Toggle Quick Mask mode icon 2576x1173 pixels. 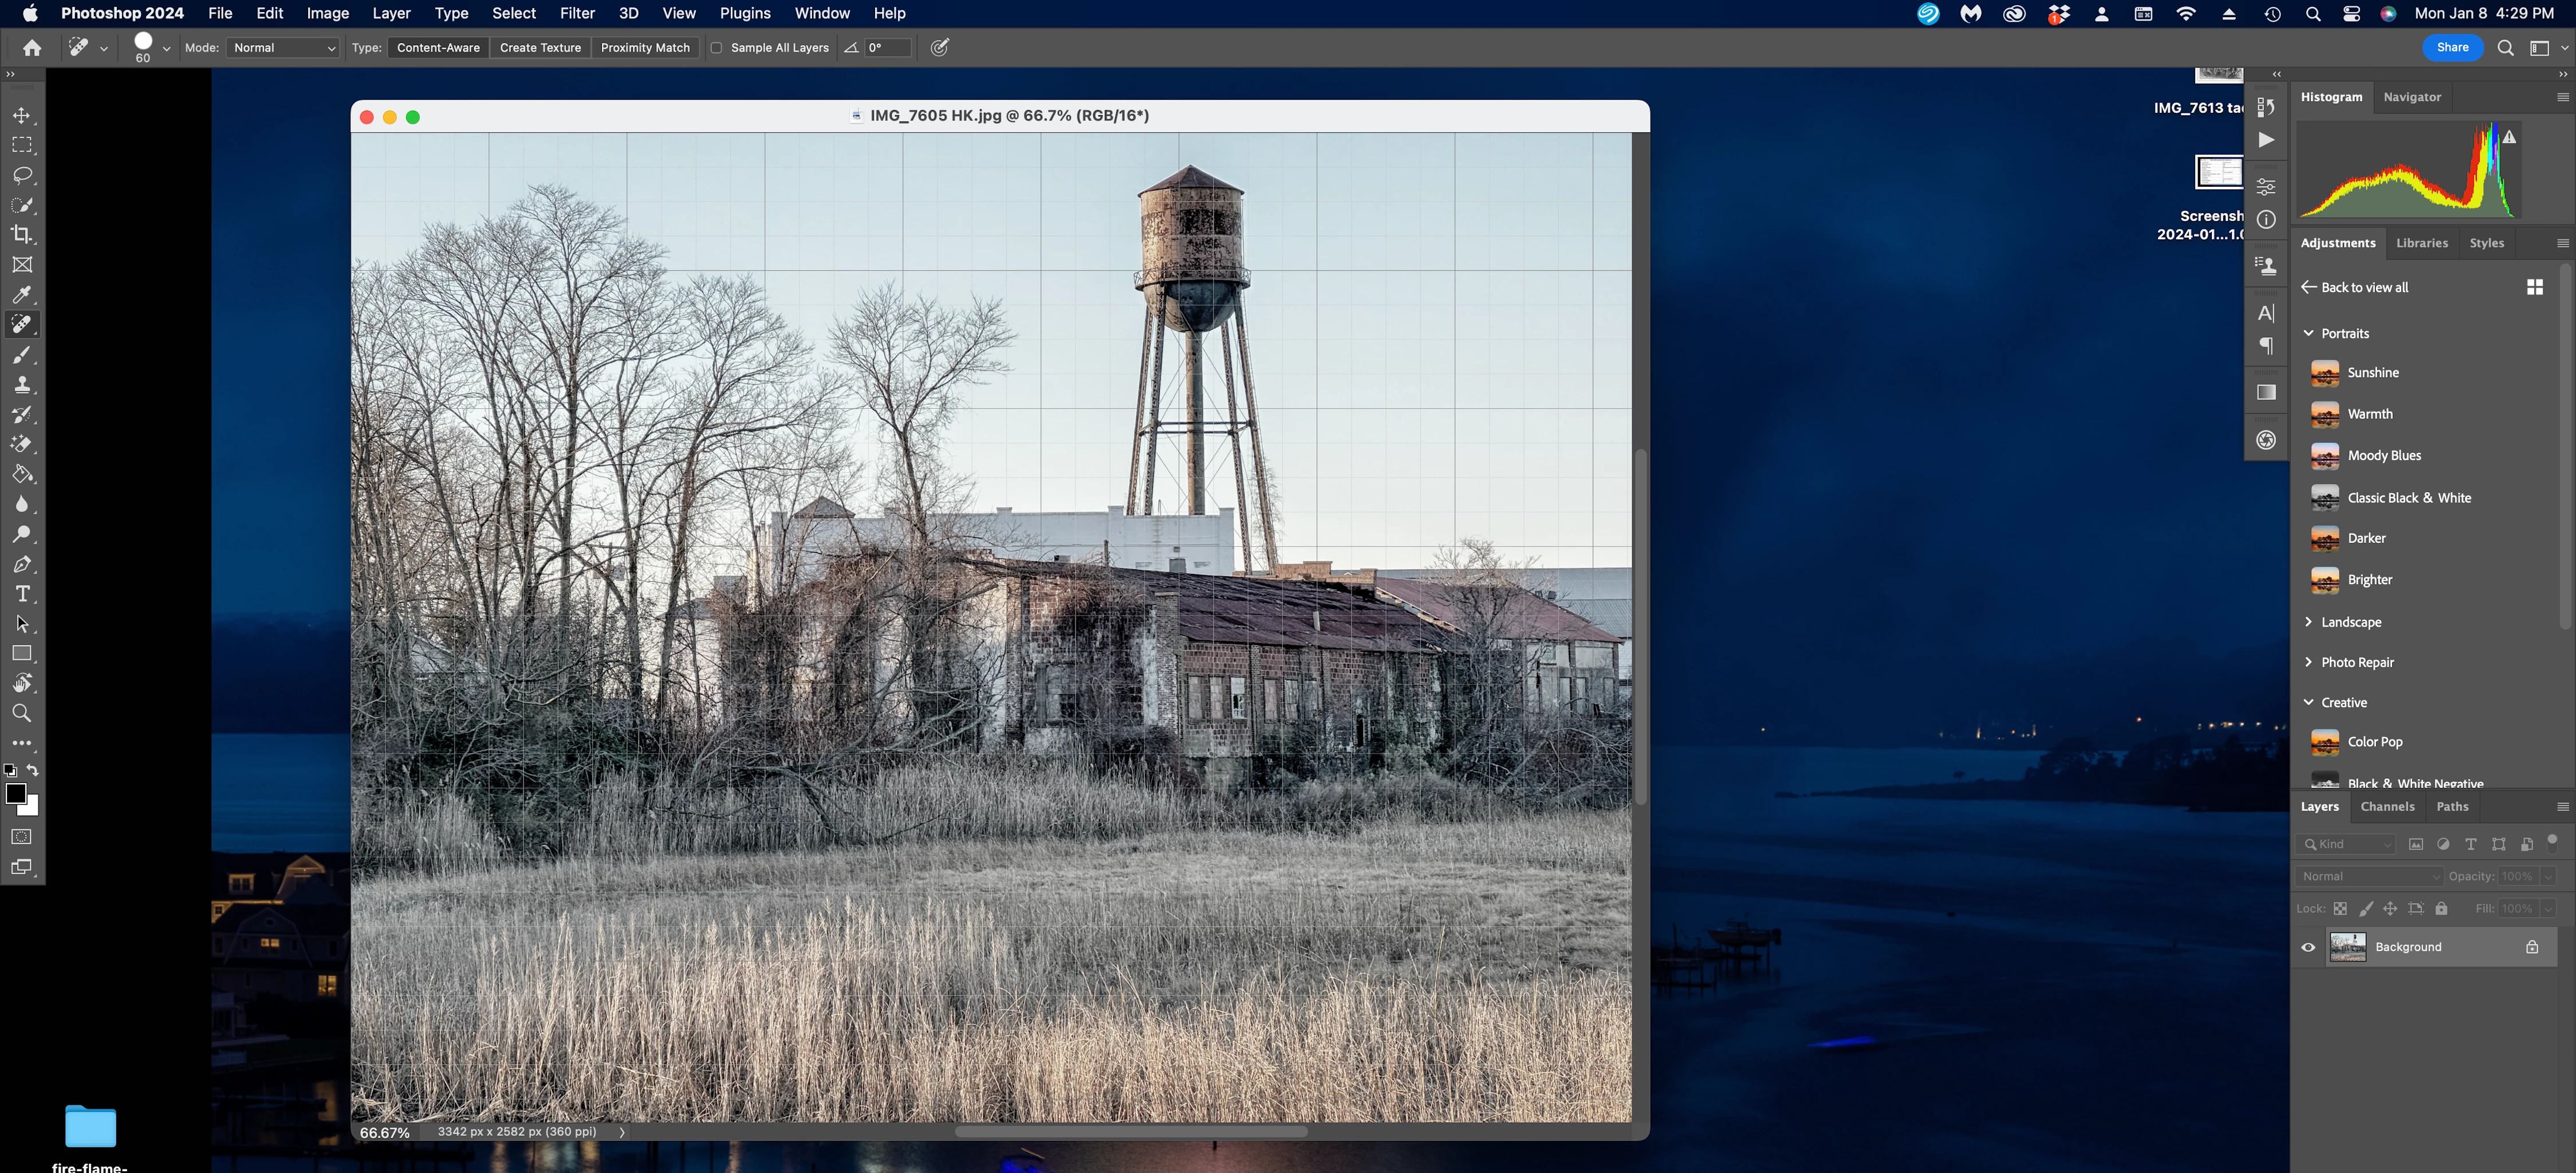point(21,836)
